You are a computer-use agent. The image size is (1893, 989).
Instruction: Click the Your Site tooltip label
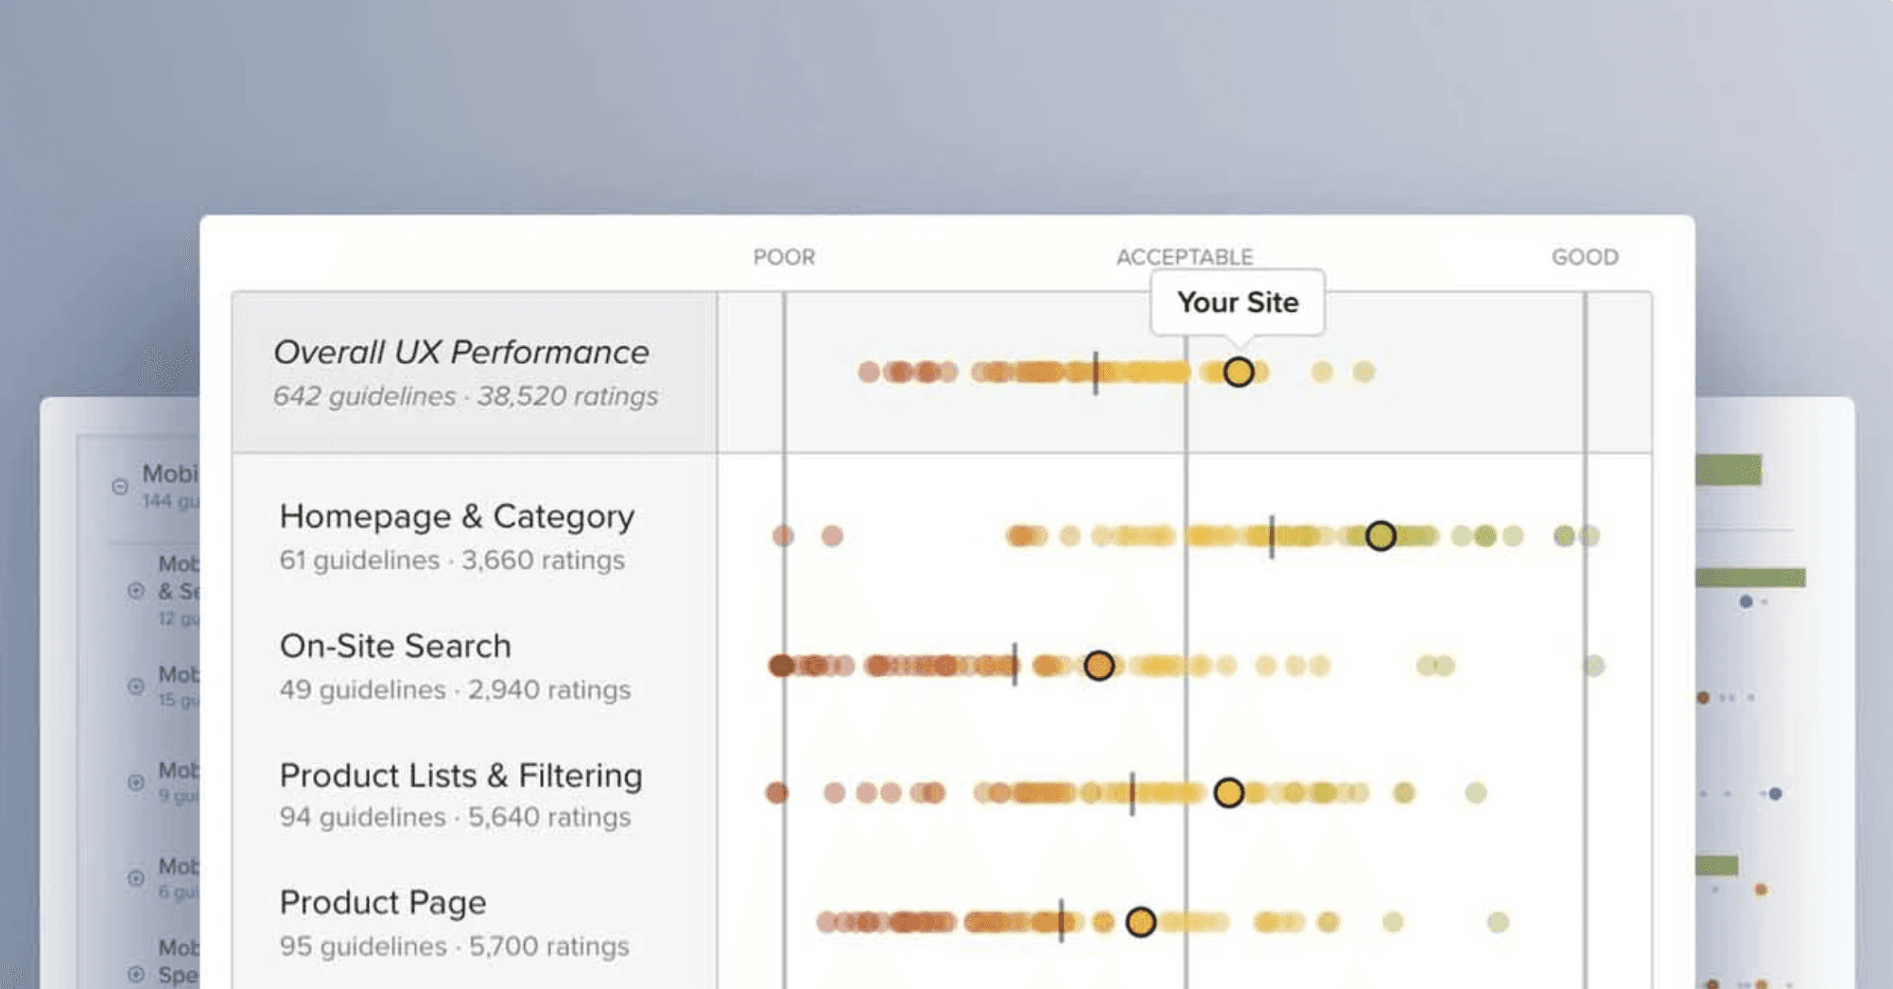click(x=1237, y=303)
